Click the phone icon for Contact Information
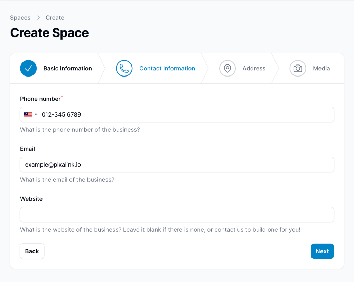Screen dimensions: 354x282 (x=124, y=68)
